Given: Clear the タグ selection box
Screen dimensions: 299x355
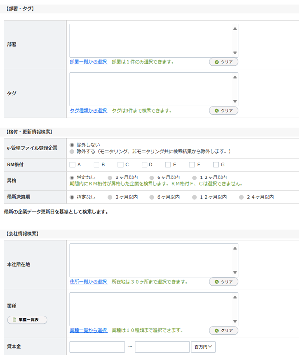Looking at the screenshot, I should pyautogui.click(x=223, y=111).
